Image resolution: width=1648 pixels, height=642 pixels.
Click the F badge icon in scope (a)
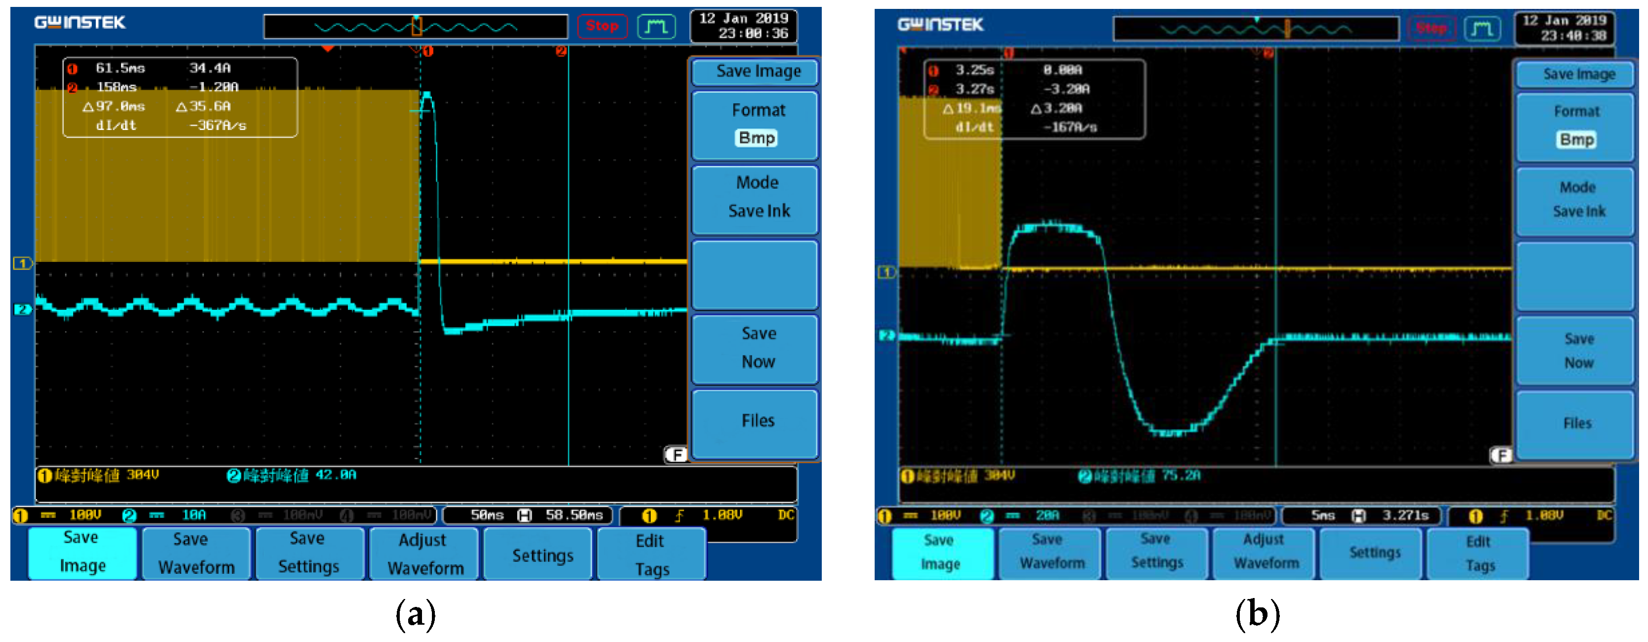tap(676, 455)
